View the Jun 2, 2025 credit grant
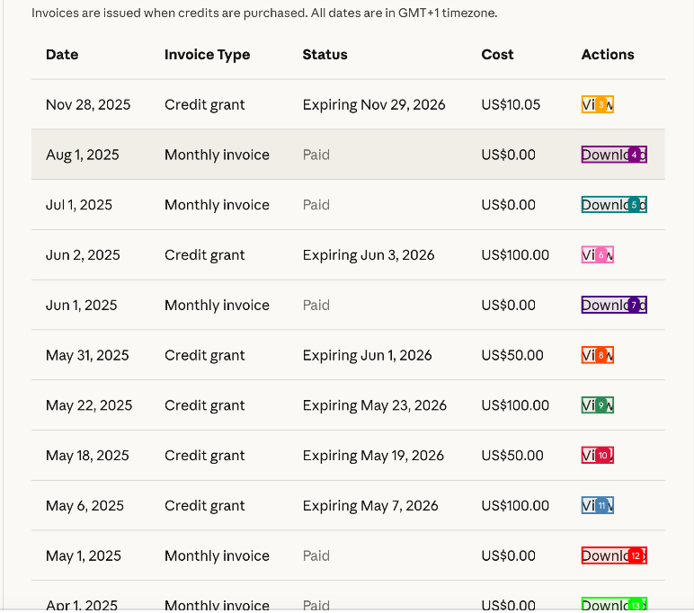Viewport: 694px width, 613px height. click(598, 255)
